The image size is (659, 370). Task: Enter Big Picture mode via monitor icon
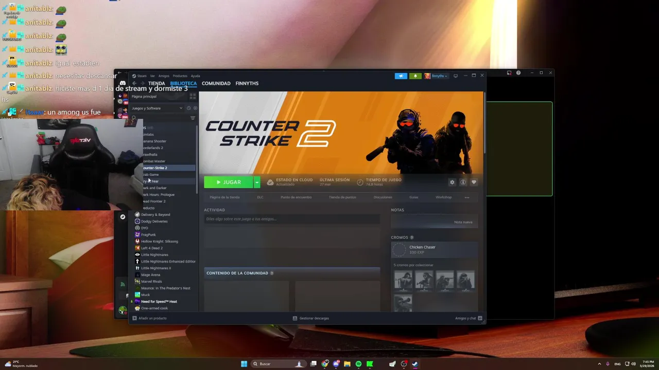click(455, 76)
